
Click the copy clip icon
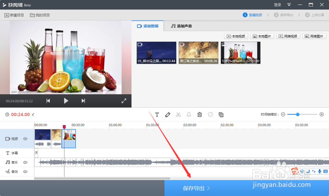point(221,115)
